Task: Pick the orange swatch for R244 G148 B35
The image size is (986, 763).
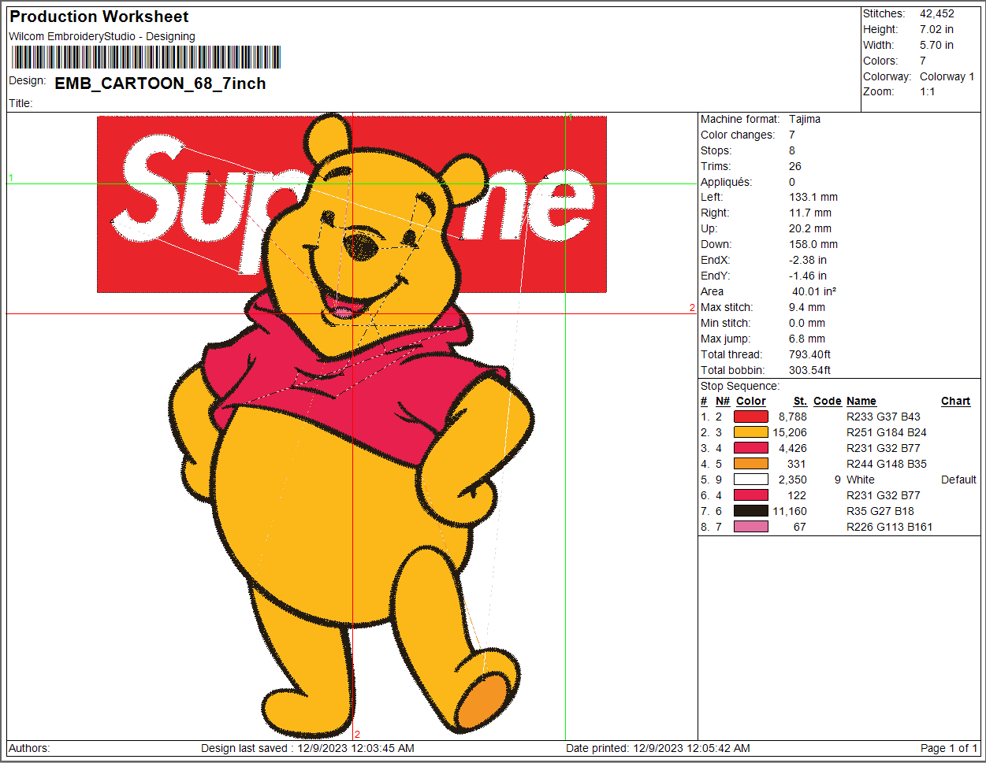Action: pos(750,464)
